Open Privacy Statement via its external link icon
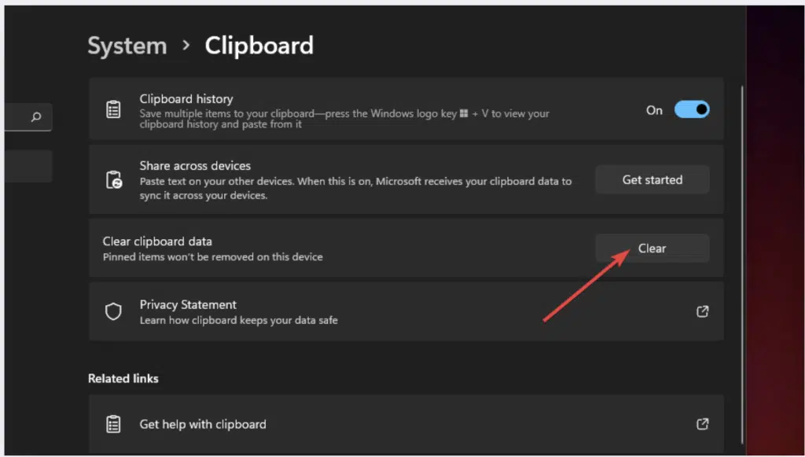 [x=702, y=311]
